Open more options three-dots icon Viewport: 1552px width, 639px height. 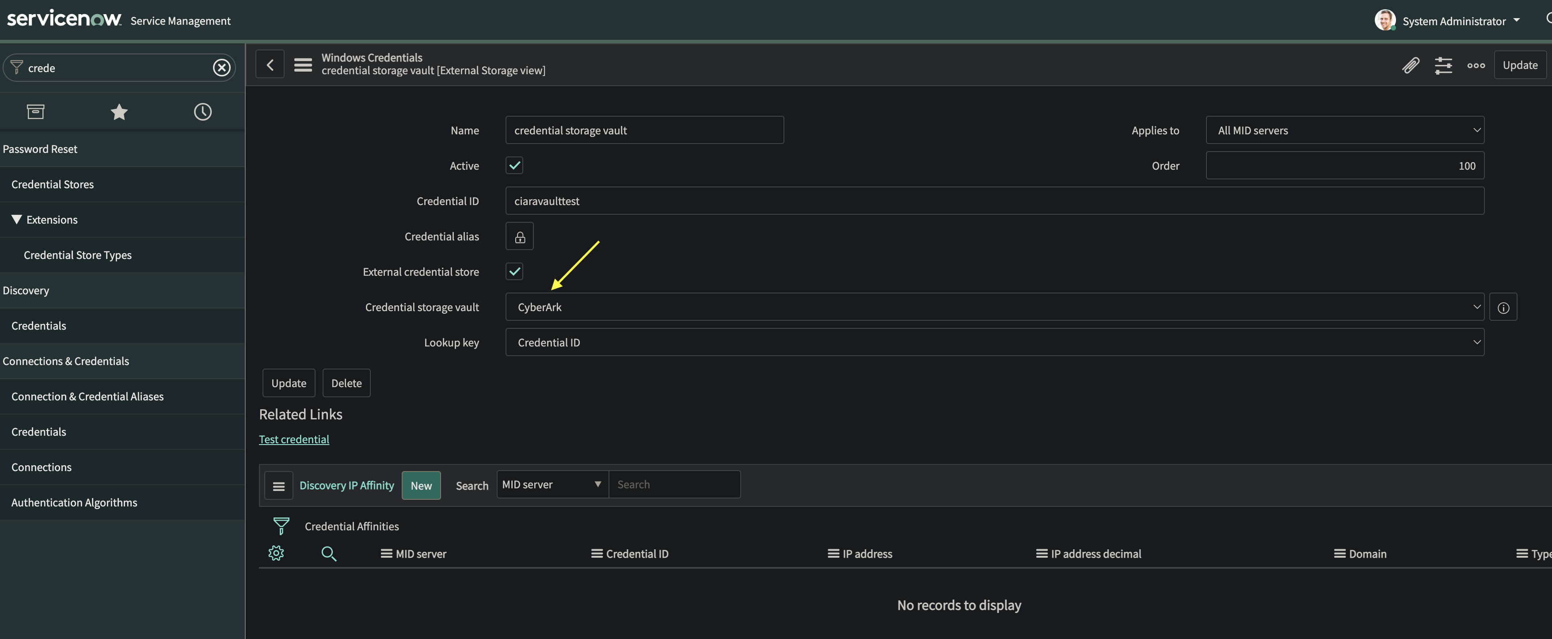[1476, 65]
